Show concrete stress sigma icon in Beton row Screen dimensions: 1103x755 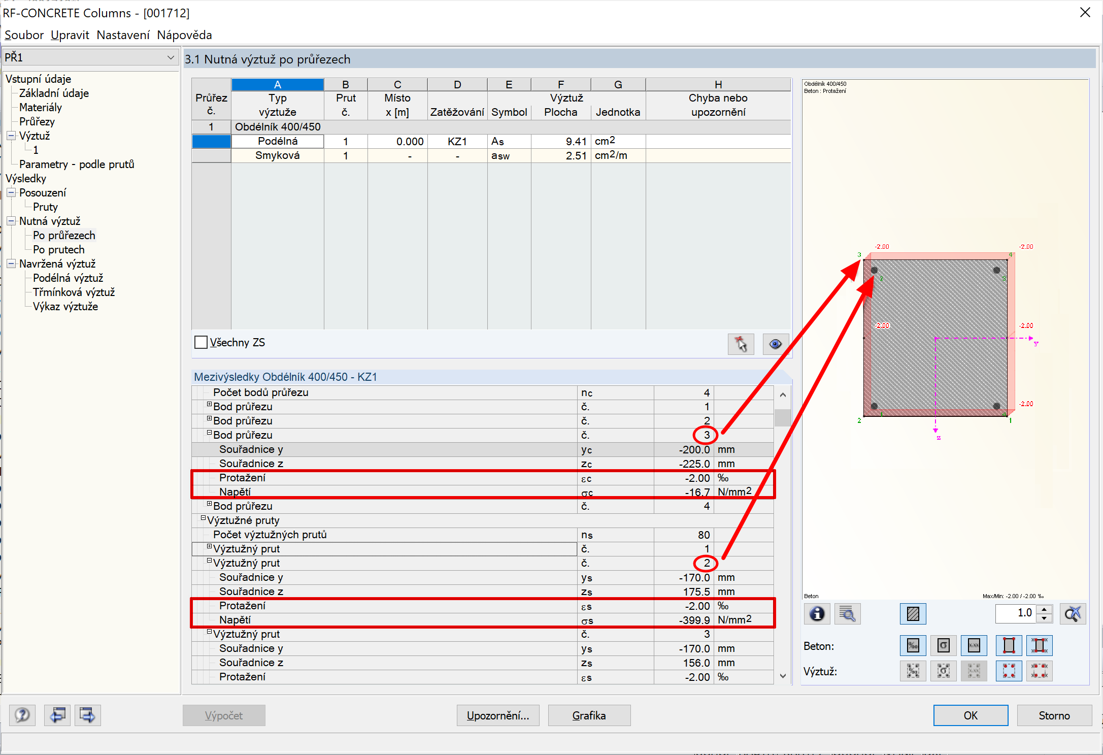click(x=943, y=646)
